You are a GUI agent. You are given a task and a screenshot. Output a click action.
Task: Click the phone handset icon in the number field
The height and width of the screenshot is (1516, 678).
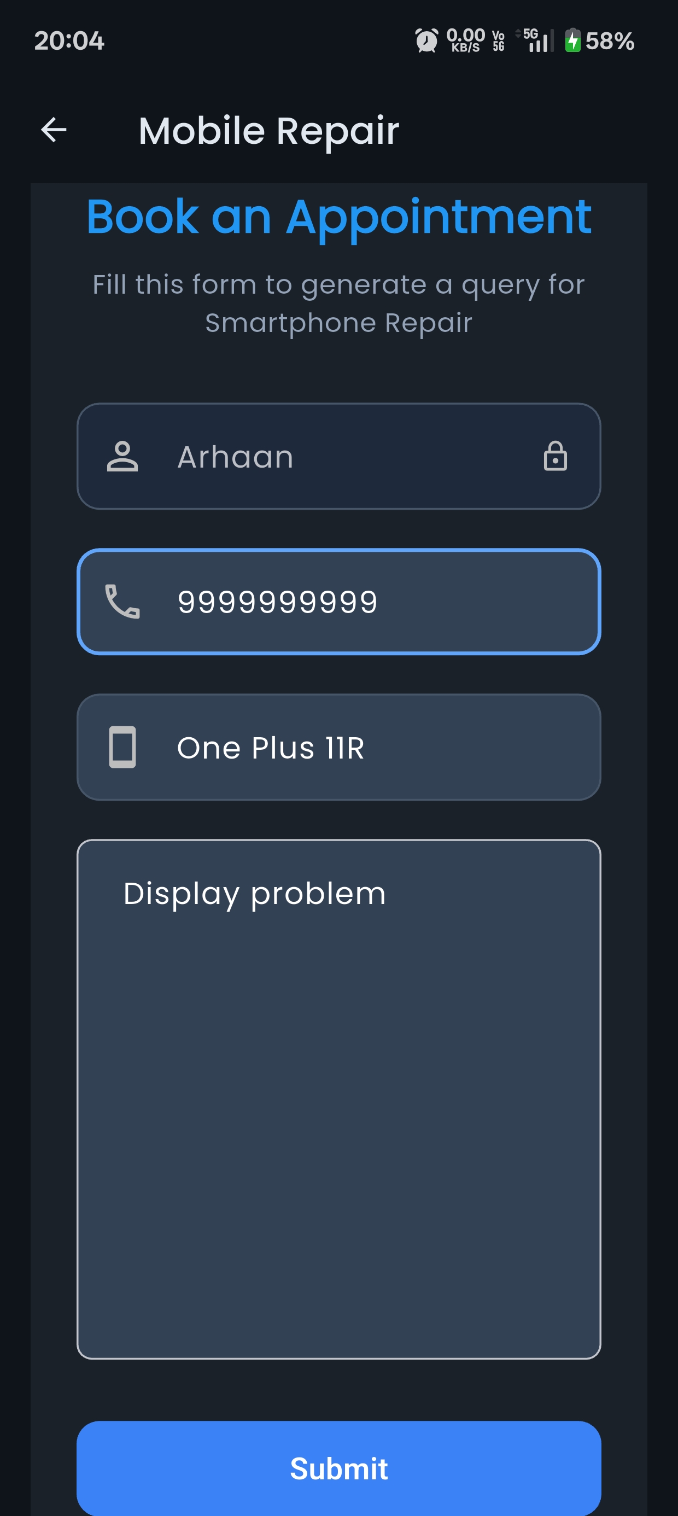122,602
